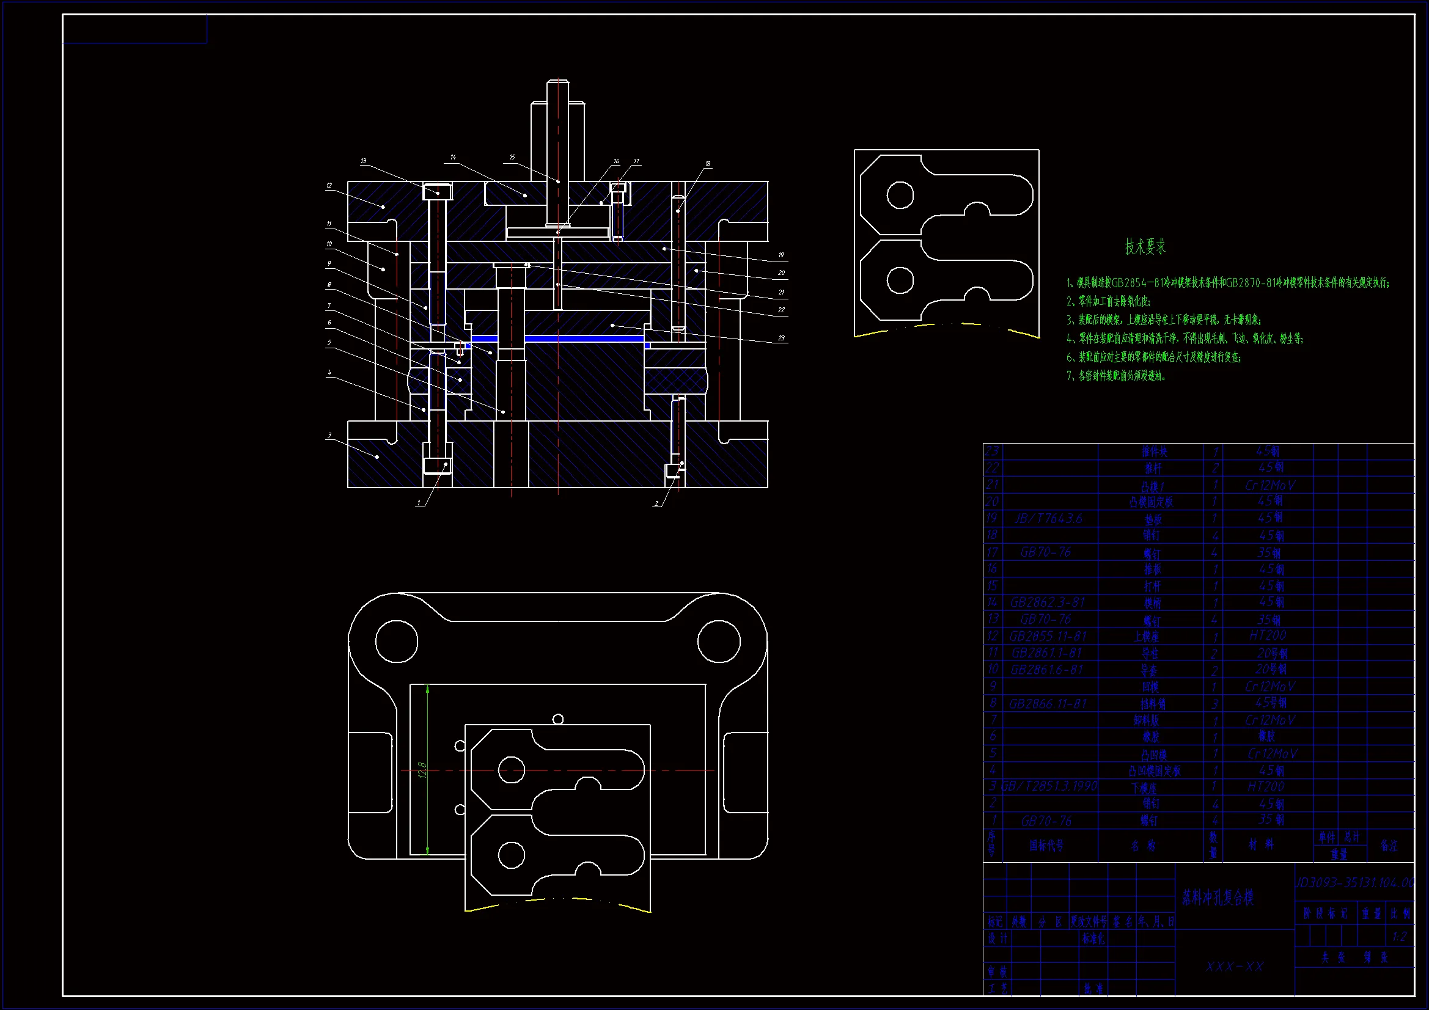Select the XXX-XX text in title block
This screenshot has width=1429, height=1010.
tap(1234, 967)
